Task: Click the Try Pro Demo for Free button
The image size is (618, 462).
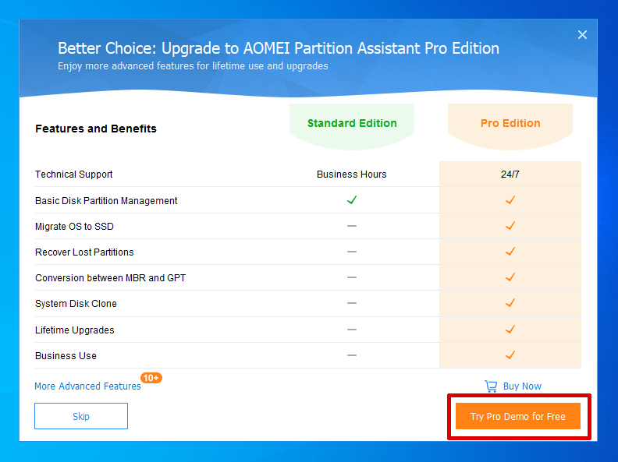Action: pyautogui.click(x=518, y=416)
